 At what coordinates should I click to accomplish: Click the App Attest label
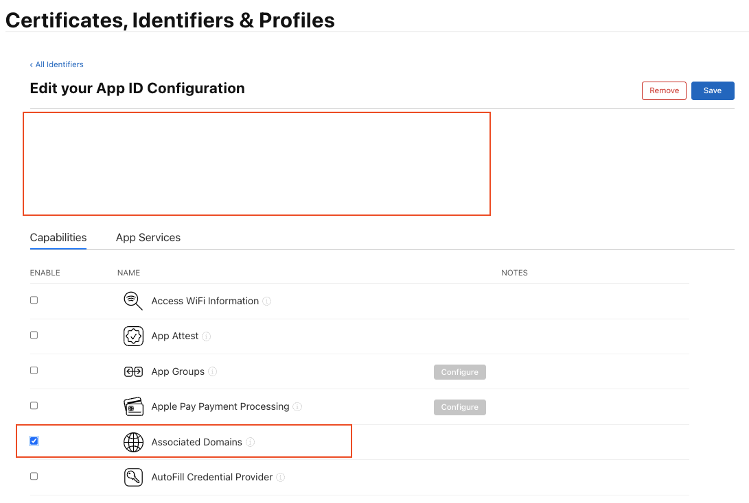[x=175, y=336]
